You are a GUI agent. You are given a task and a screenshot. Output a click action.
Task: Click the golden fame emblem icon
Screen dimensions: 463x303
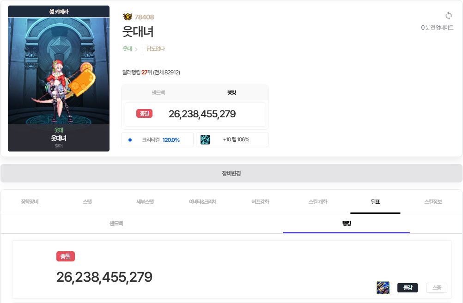128,17
